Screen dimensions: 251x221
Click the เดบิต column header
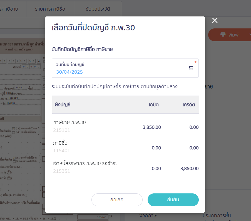[154, 105]
